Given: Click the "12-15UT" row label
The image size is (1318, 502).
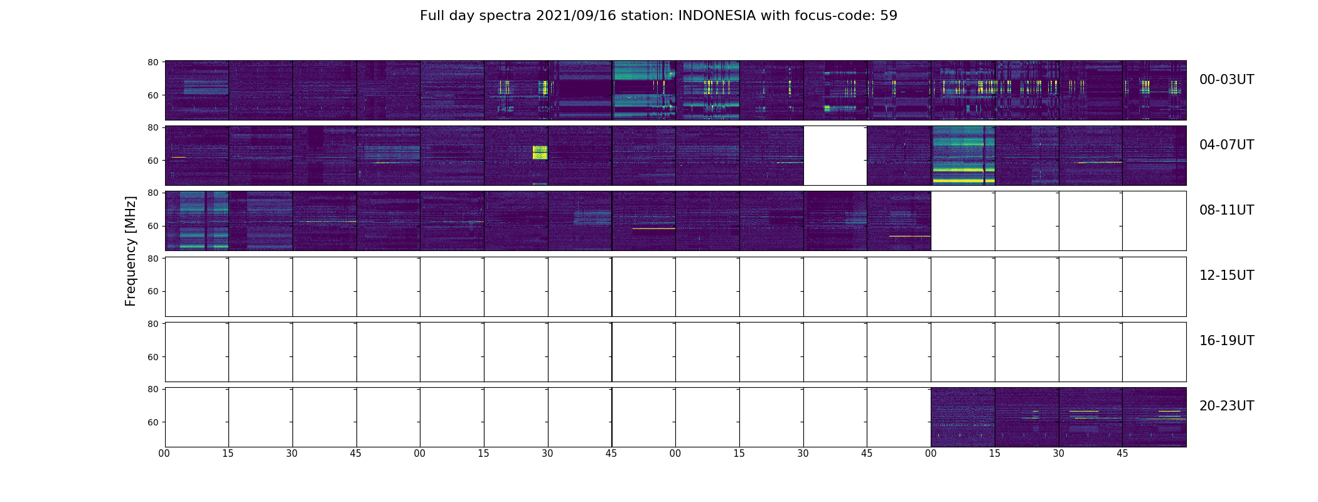Looking at the screenshot, I should point(1226,275).
